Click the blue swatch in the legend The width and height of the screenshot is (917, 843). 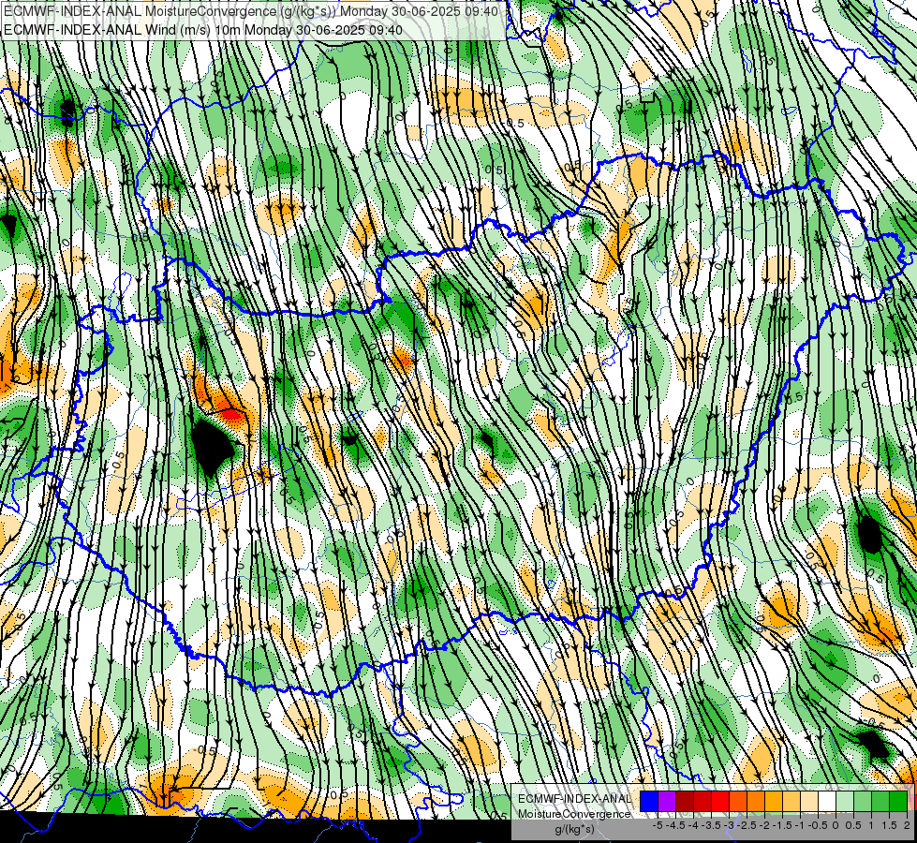[649, 801]
